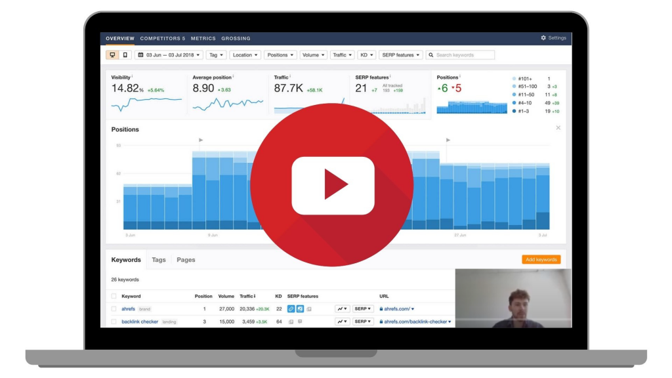
Task: Open the Visibility sparkline chart
Action: (x=146, y=104)
